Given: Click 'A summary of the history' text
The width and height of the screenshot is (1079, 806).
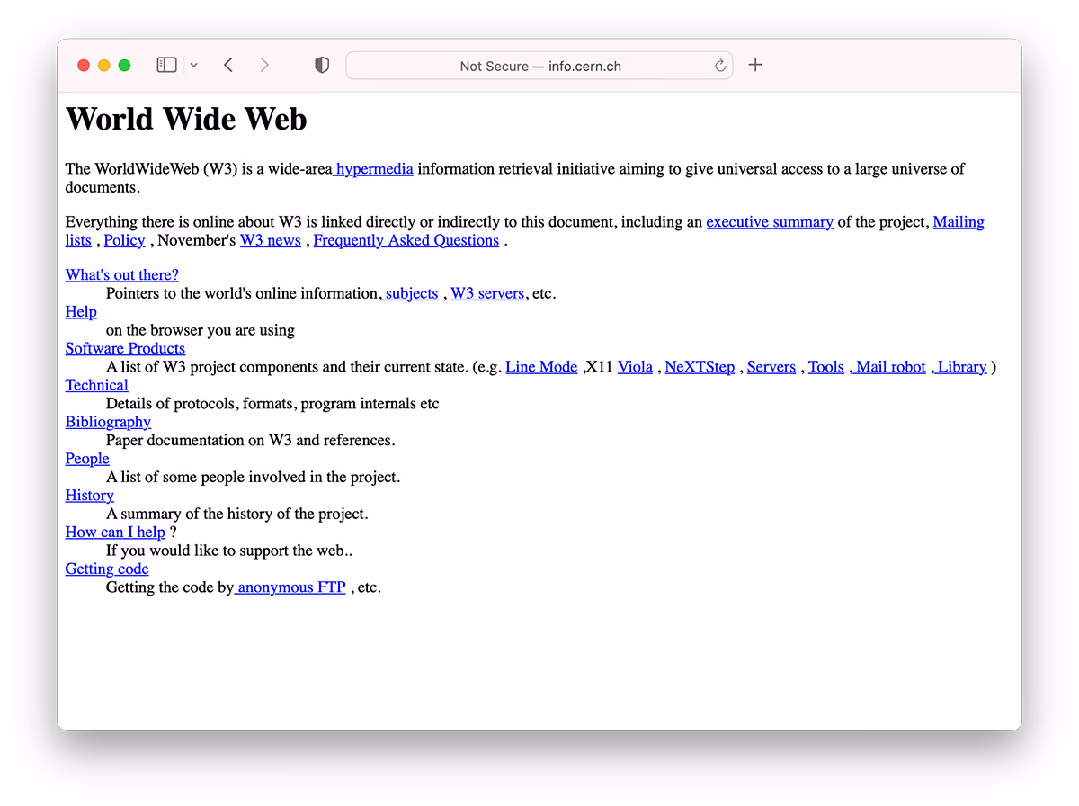Looking at the screenshot, I should tap(237, 515).
